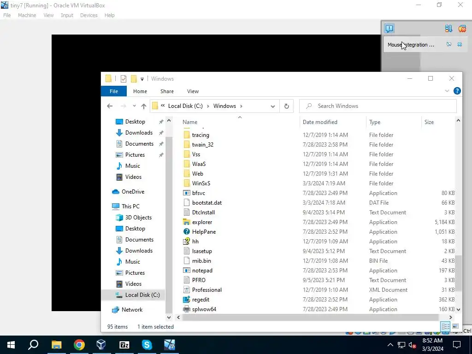
Task: Open OneDrive in the navigation pane
Action: point(133,192)
